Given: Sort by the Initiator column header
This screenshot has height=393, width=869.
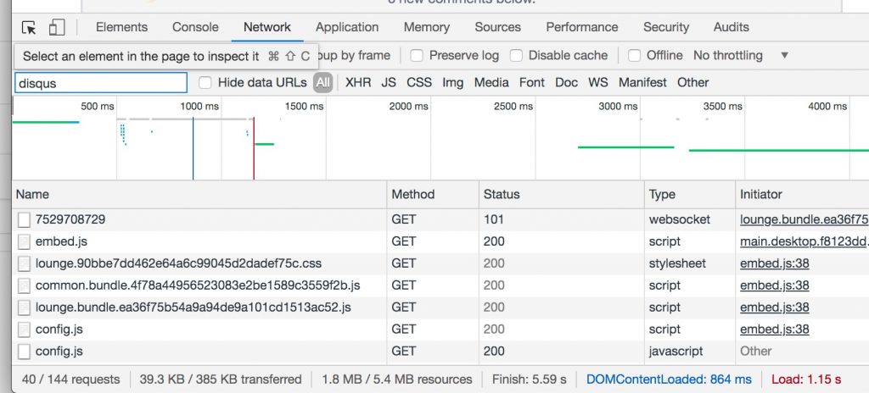Looking at the screenshot, I should 803,194.
